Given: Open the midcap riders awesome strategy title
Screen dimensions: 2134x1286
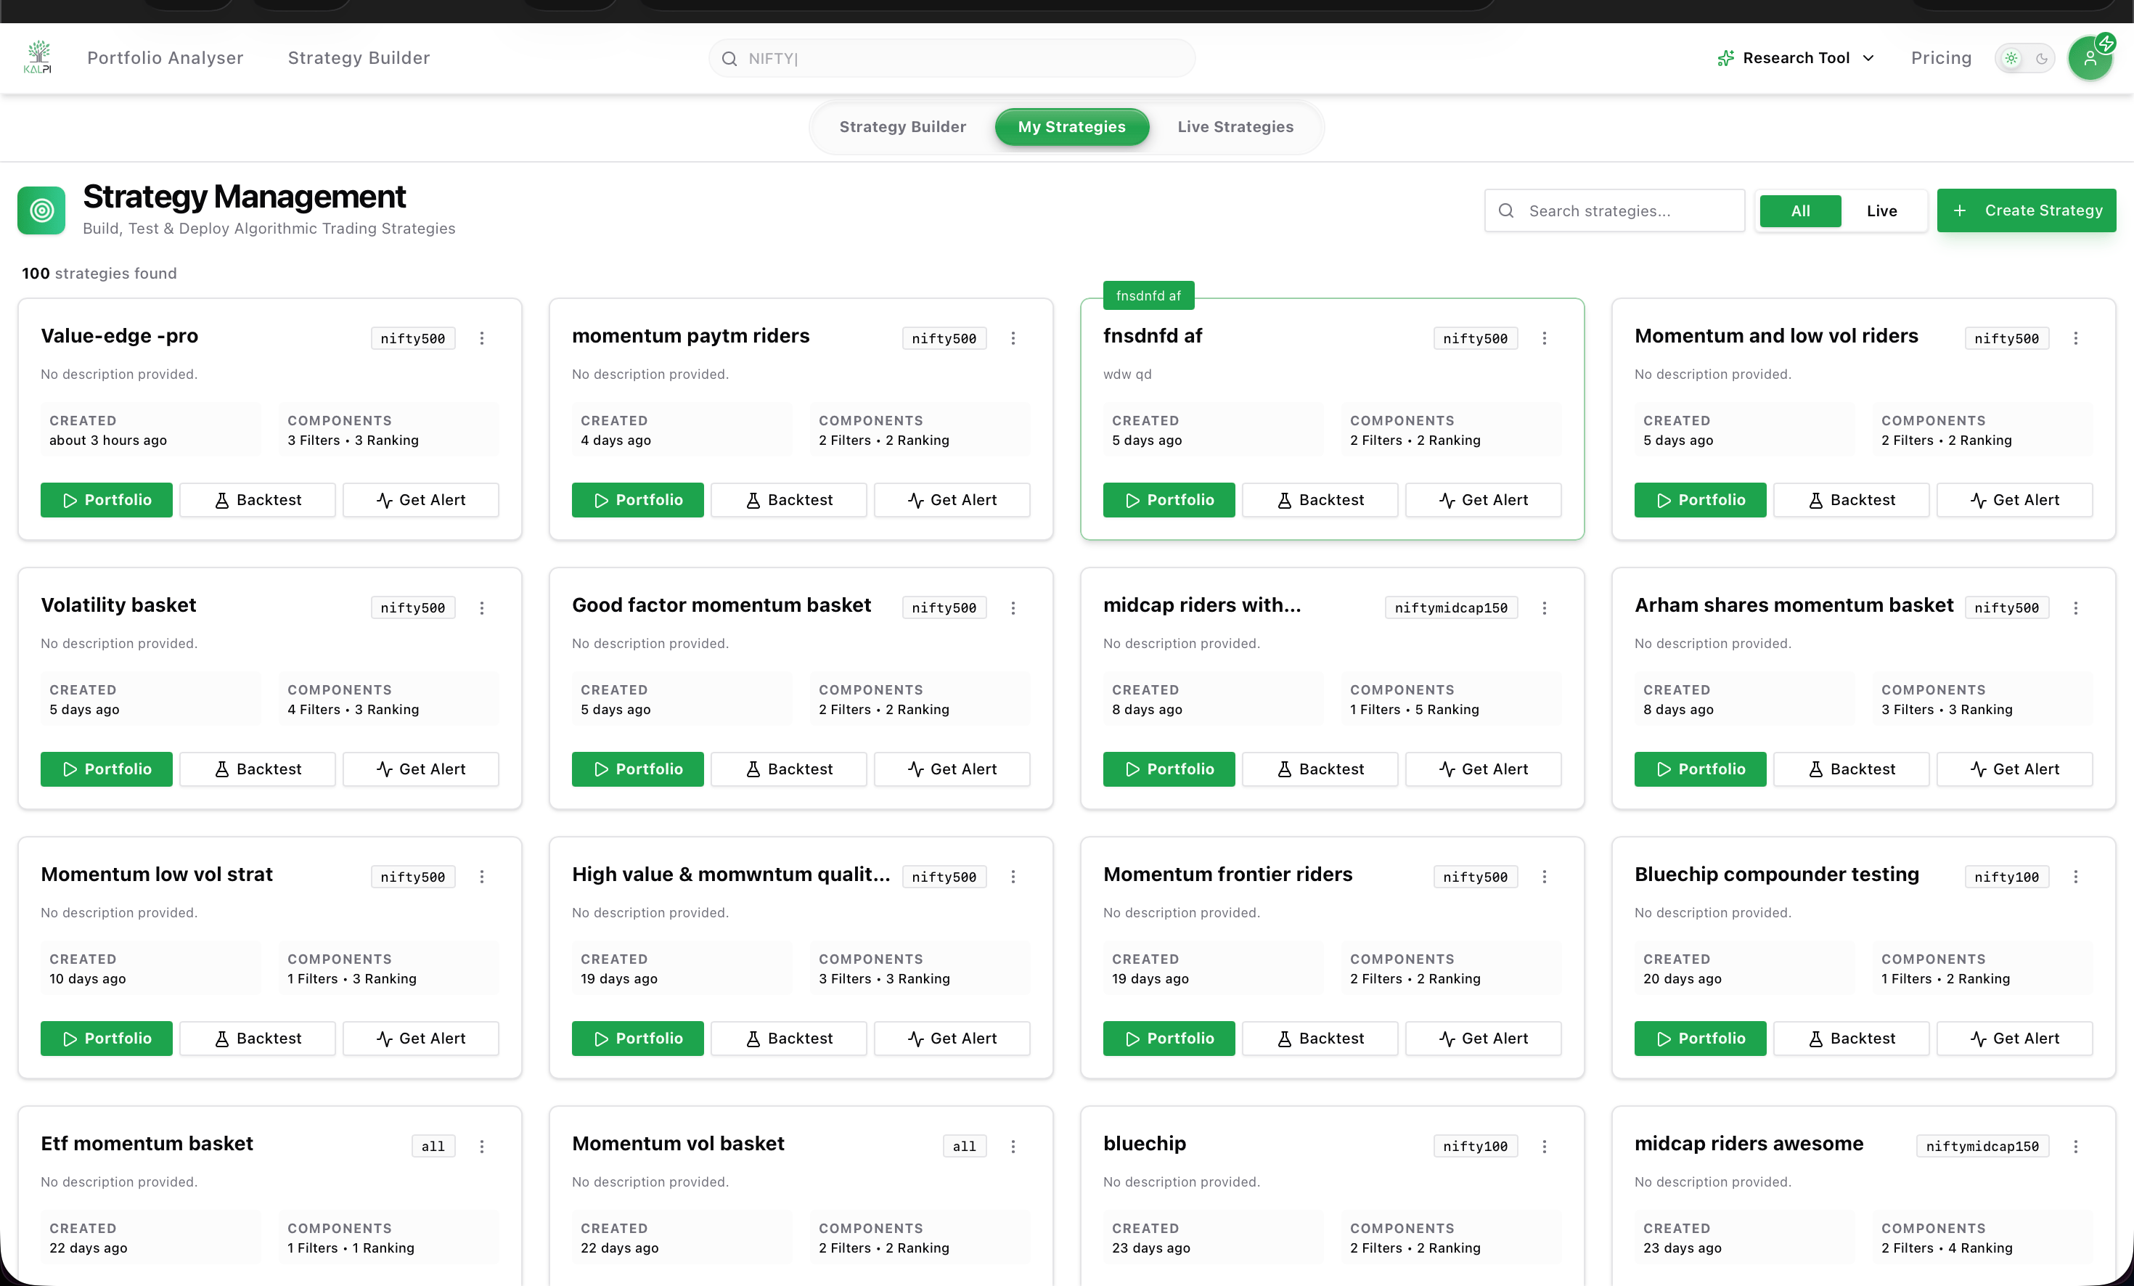Looking at the screenshot, I should coord(1749,1143).
